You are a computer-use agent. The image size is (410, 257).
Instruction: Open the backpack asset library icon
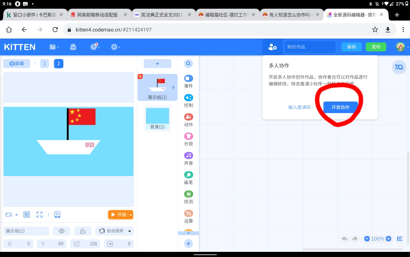[73, 47]
